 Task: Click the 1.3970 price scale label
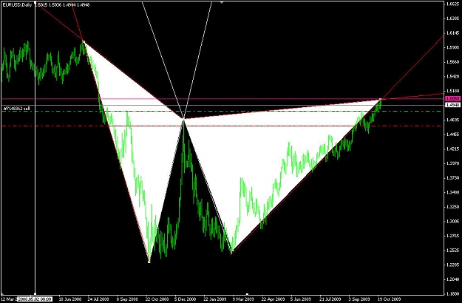[453, 163]
